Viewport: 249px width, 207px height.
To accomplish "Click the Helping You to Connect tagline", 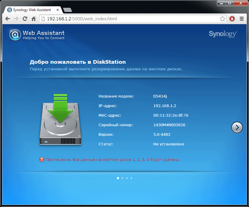I will coord(44,38).
